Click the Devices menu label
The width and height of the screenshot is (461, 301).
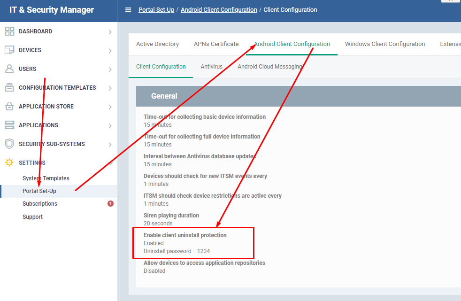tap(30, 50)
